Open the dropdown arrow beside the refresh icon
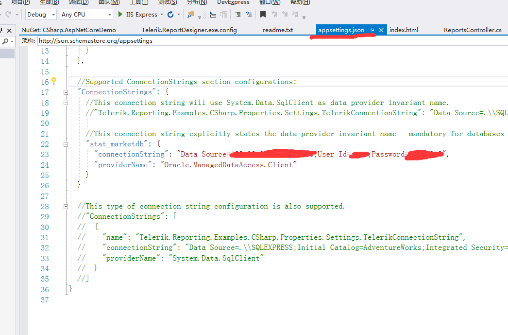This screenshot has width=508, height=335. [x=179, y=15]
